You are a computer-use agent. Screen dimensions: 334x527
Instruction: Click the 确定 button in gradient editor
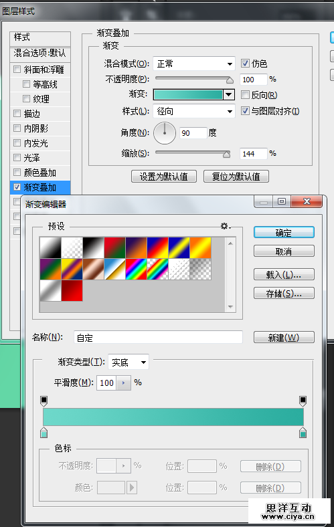point(284,233)
